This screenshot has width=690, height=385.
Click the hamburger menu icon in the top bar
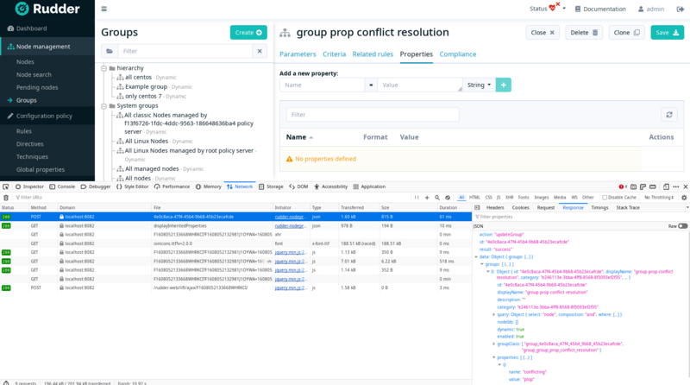point(103,9)
